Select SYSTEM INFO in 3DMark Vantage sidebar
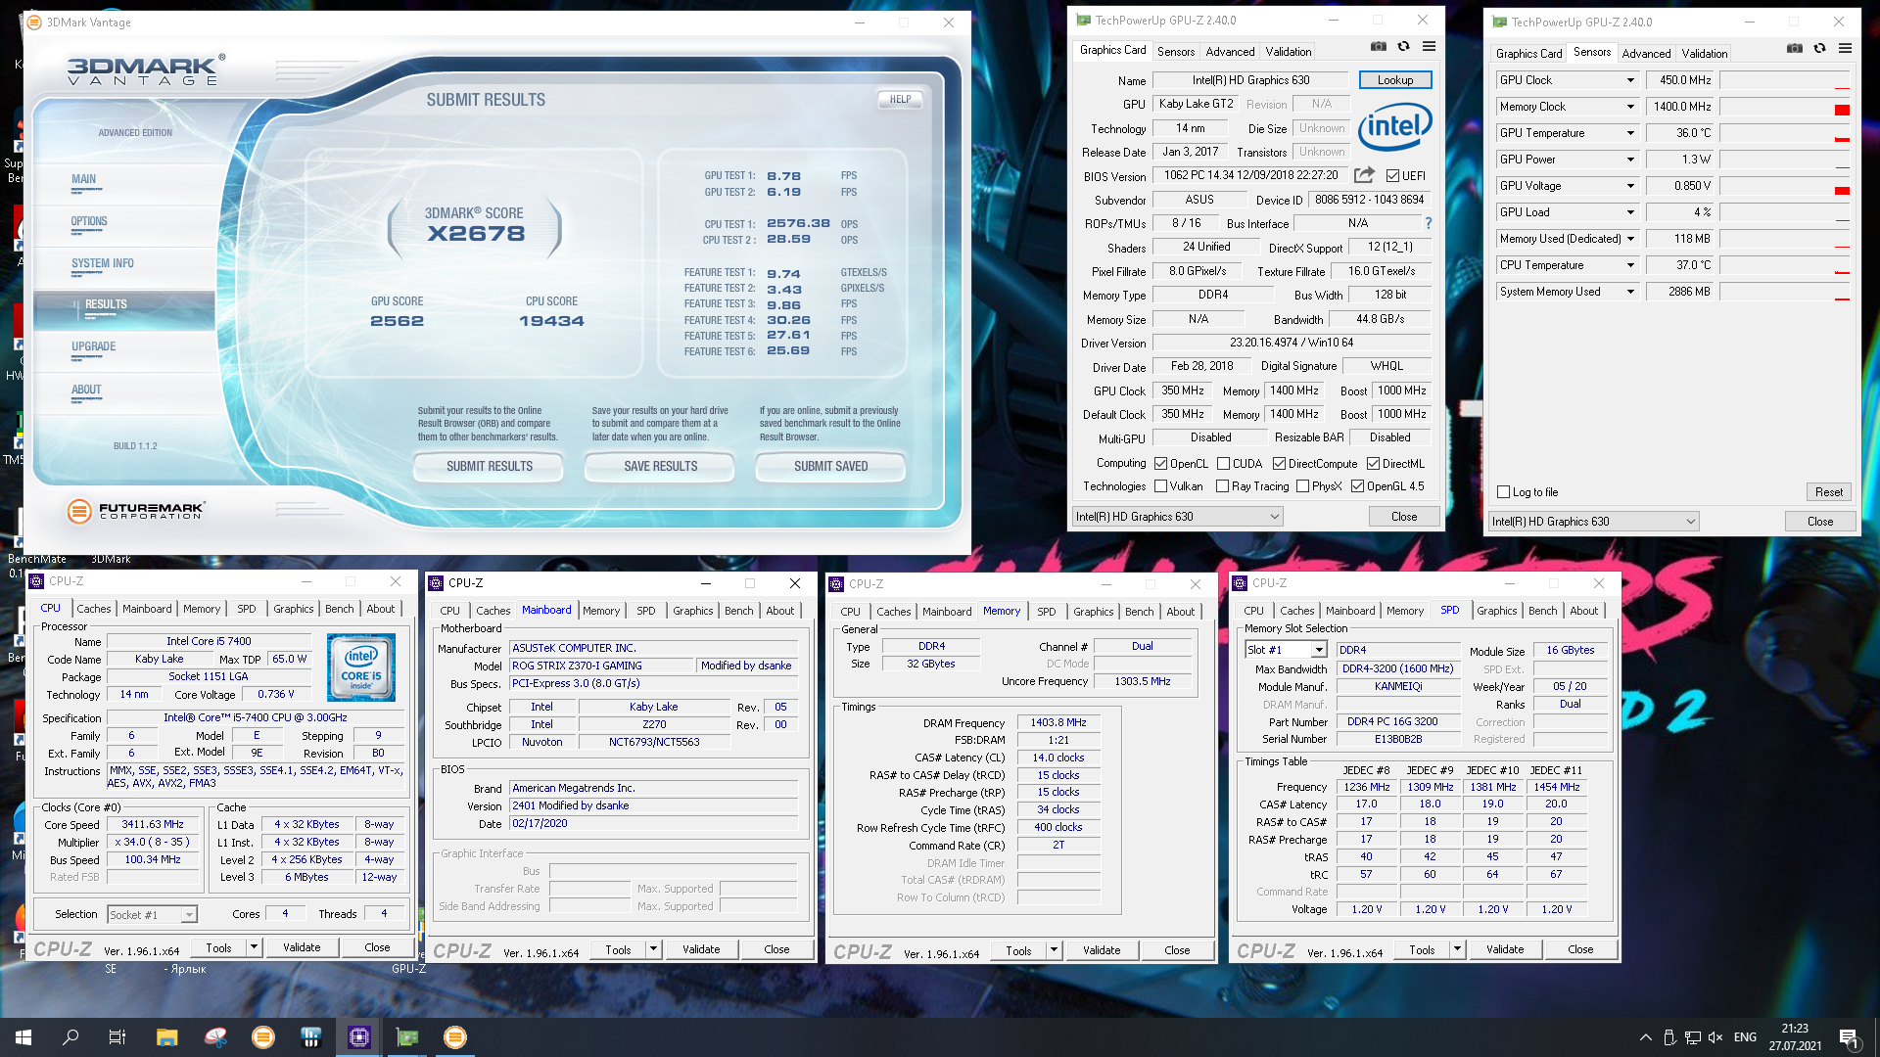 [x=102, y=264]
